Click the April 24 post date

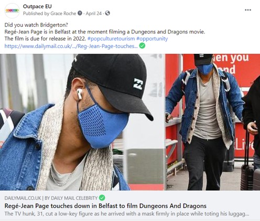[94, 14]
